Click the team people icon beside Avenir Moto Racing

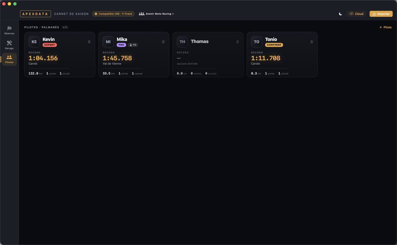(142, 14)
